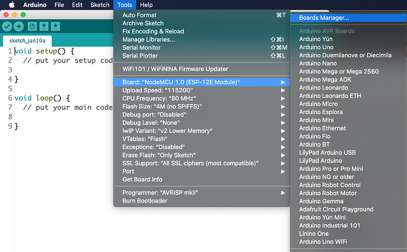Screen dimensions: 407x252
Task: Open the Help menu
Action: tap(147, 5)
